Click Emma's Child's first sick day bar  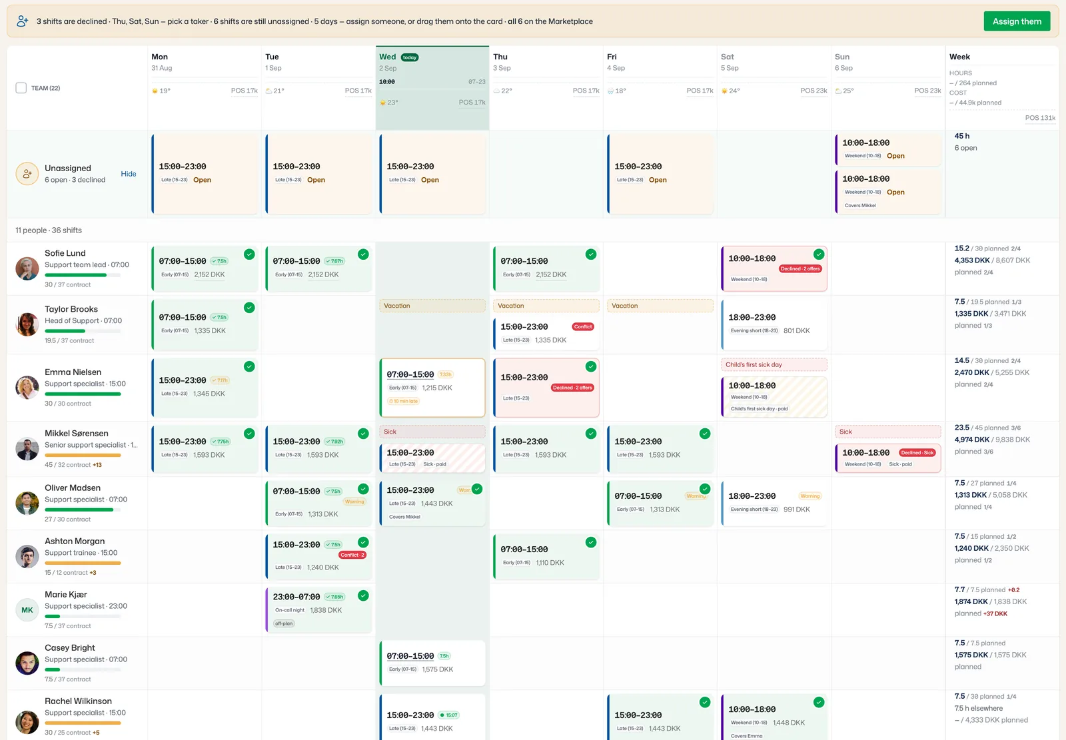[x=774, y=364]
